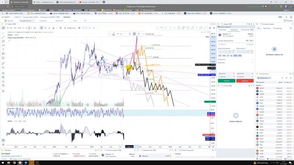The height and width of the screenshot is (165, 294).
Task: Click the highlighted date marker on time axis
Action: (x=130, y=147)
